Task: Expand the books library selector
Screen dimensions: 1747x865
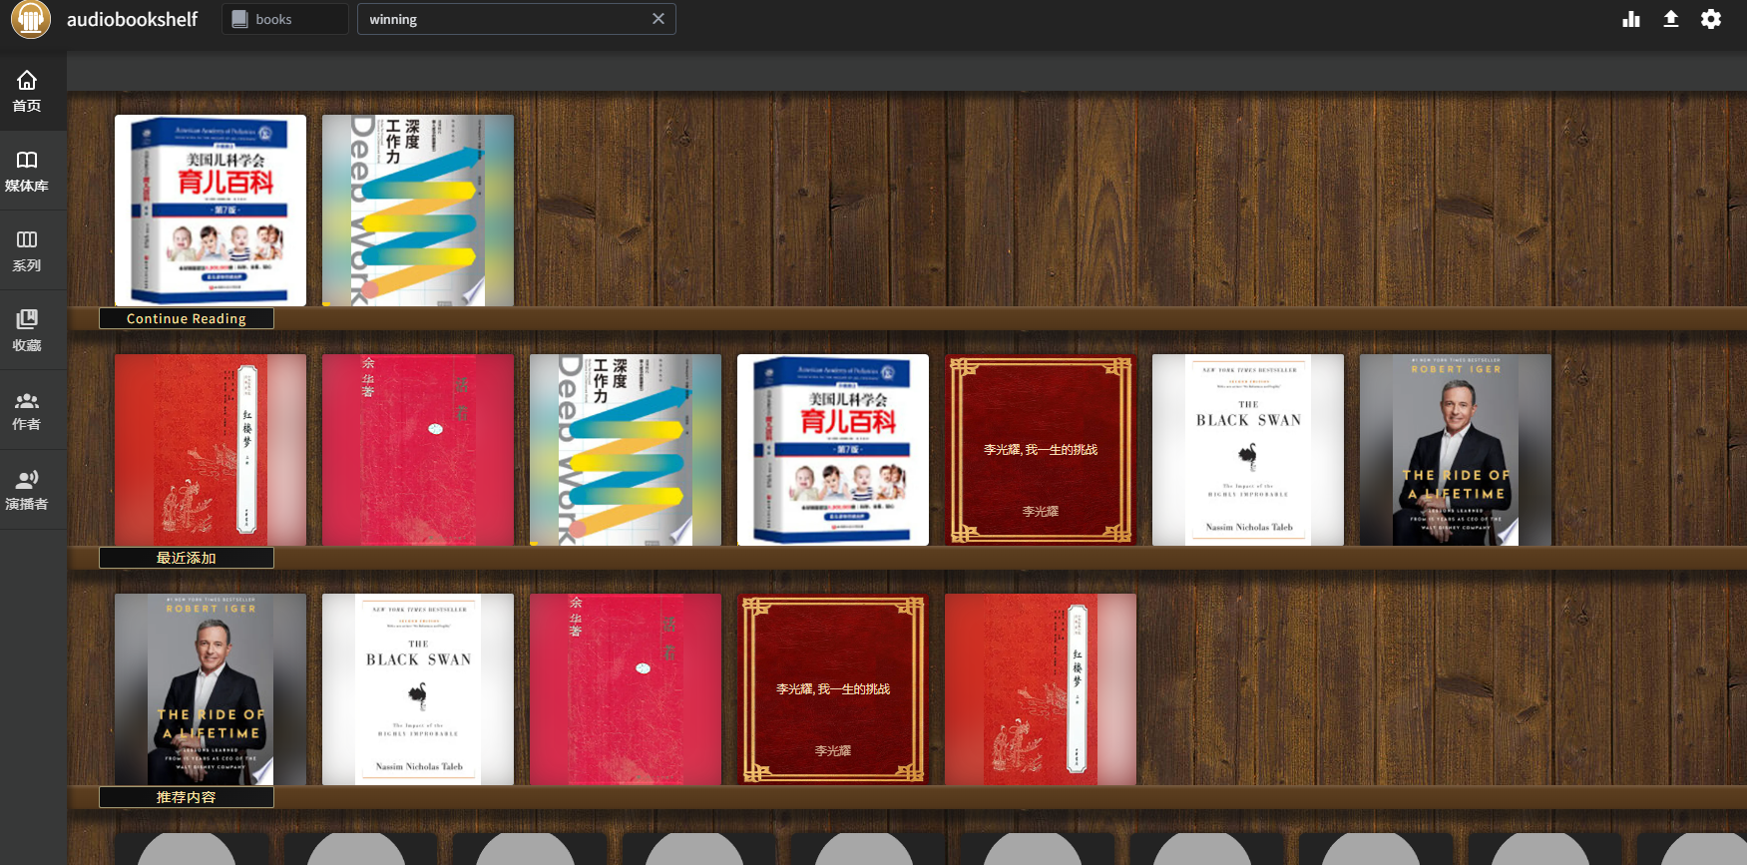Action: point(284,19)
